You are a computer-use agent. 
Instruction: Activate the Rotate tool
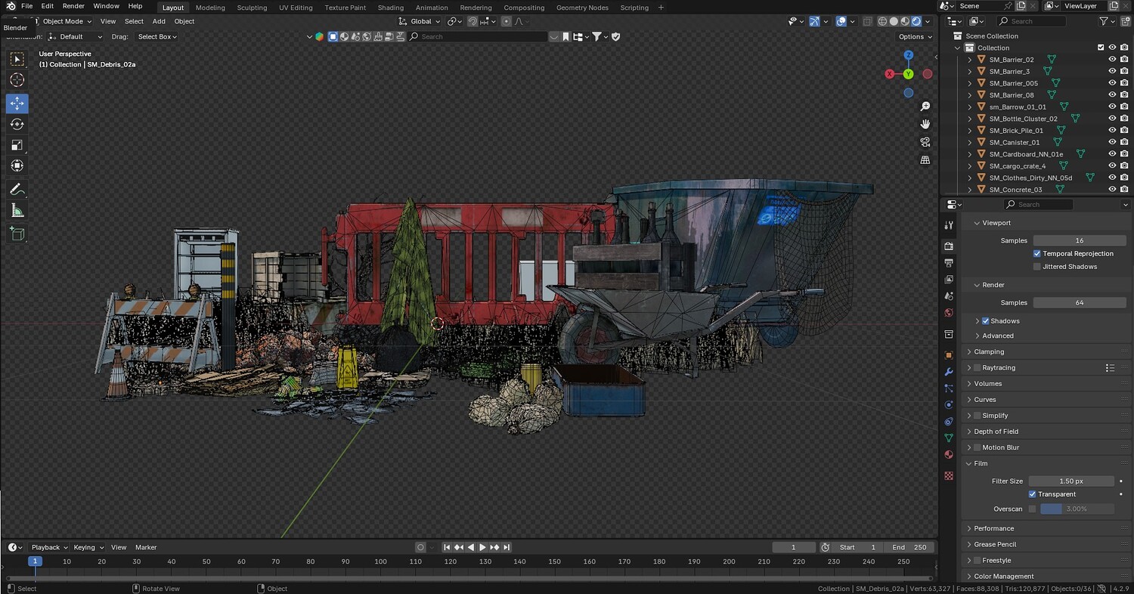point(17,124)
